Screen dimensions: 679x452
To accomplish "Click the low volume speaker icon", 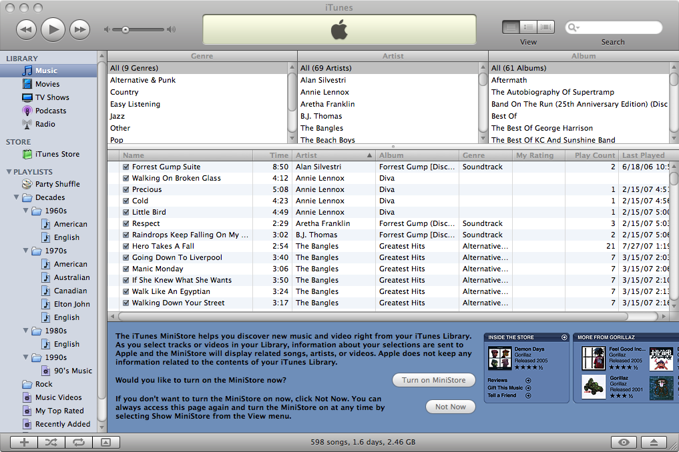I will tap(107, 29).
